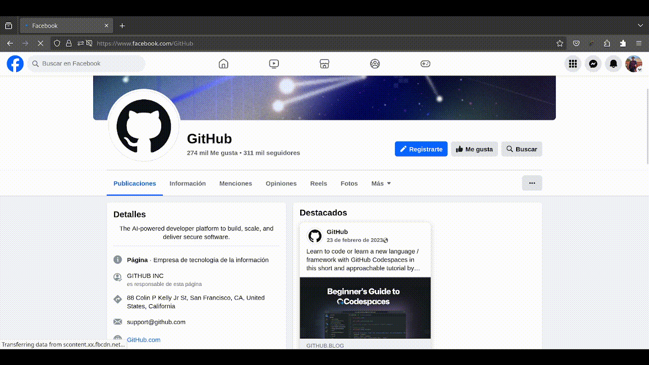Open the page options three-dots button
This screenshot has height=365, width=649.
tap(532, 183)
